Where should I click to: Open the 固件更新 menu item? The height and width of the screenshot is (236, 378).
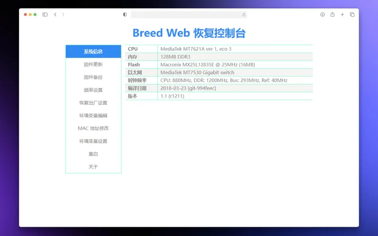[93, 64]
